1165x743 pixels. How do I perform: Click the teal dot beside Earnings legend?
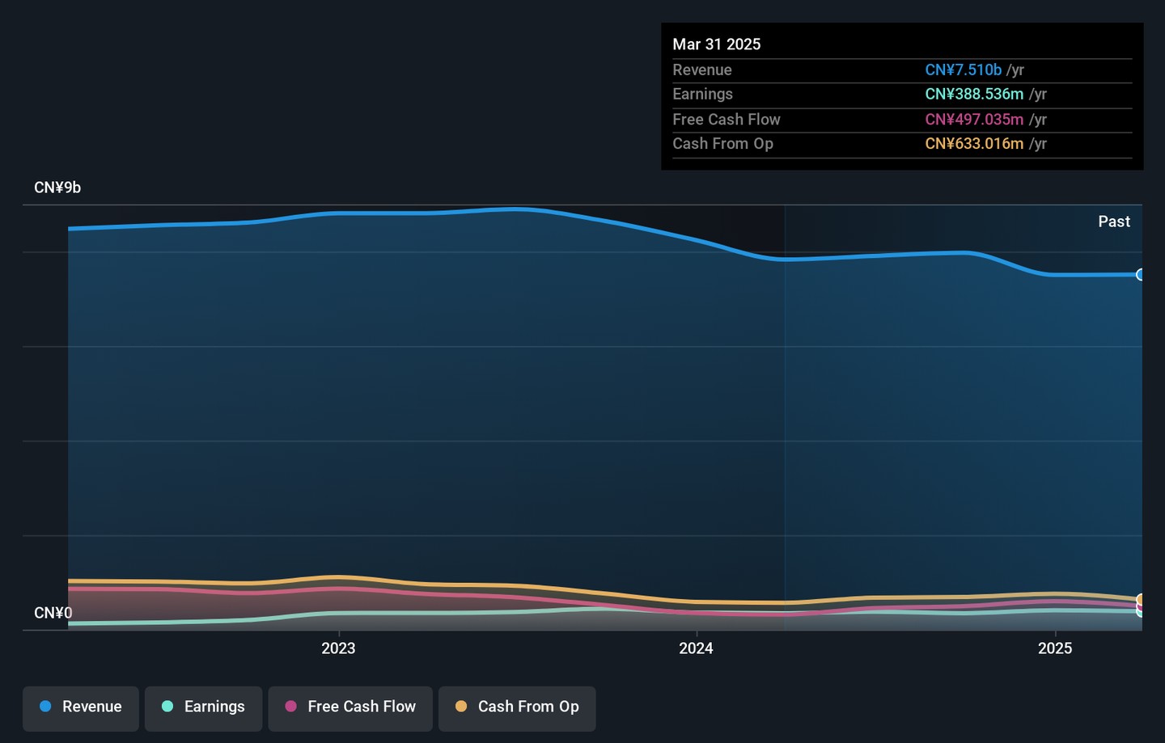(x=168, y=707)
